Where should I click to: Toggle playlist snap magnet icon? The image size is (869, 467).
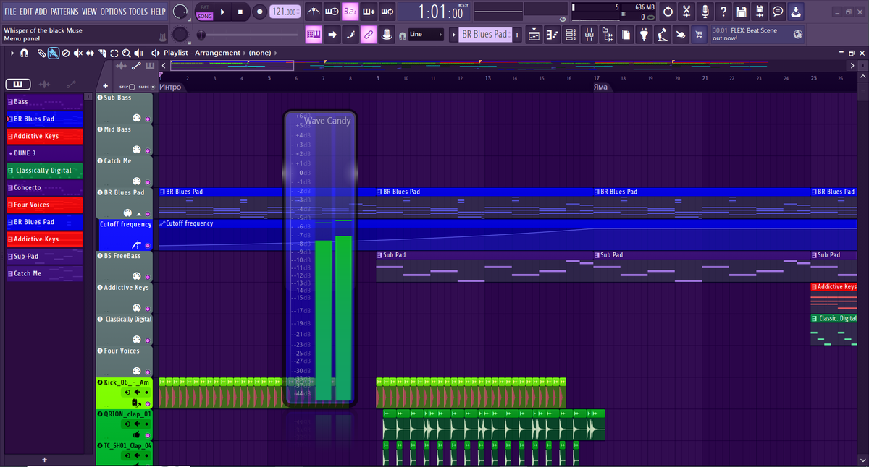coord(24,53)
